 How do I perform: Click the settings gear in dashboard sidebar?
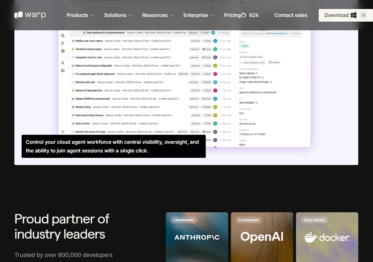tap(63, 132)
